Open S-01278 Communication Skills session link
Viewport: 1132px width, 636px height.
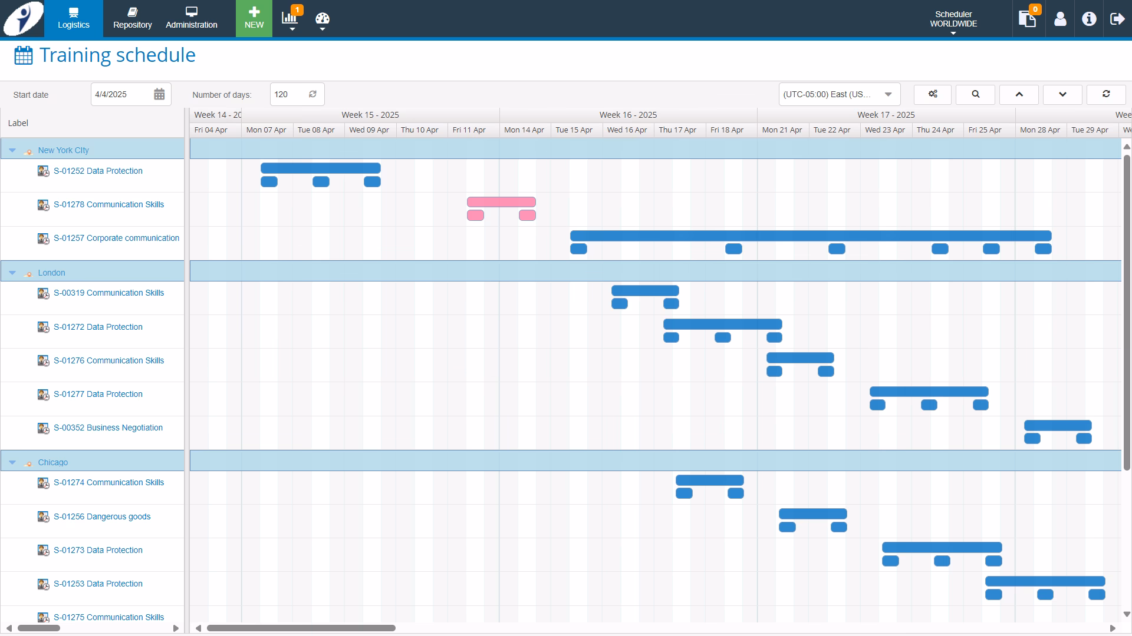(x=108, y=204)
